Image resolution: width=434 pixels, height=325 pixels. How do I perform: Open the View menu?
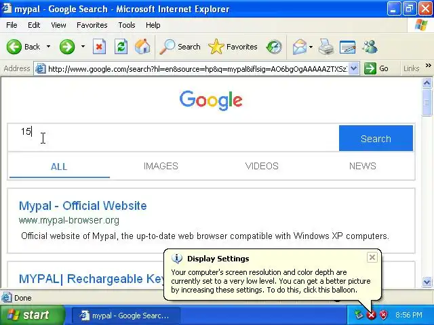tap(58, 25)
